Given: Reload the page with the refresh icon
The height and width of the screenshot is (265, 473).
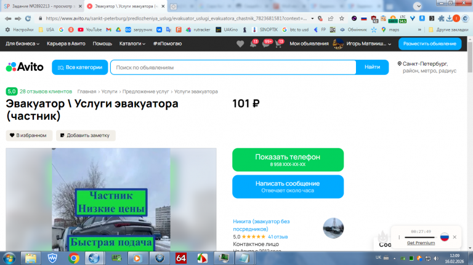Looking at the screenshot, I should 28,18.
